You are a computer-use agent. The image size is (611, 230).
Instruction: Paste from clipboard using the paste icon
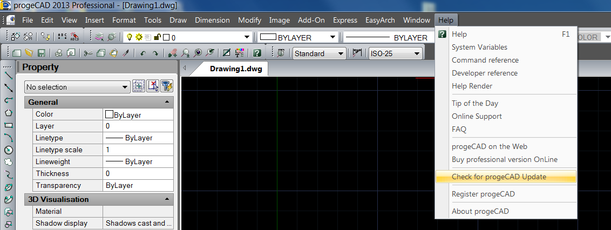113,53
